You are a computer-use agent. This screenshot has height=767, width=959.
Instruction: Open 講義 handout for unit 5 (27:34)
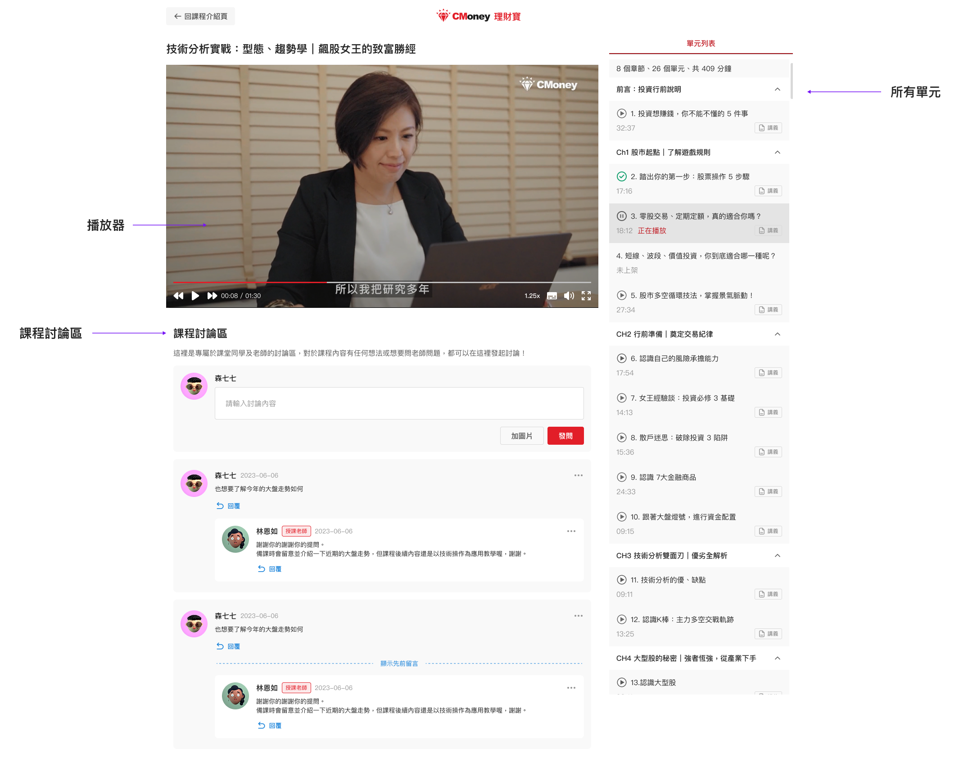(768, 310)
